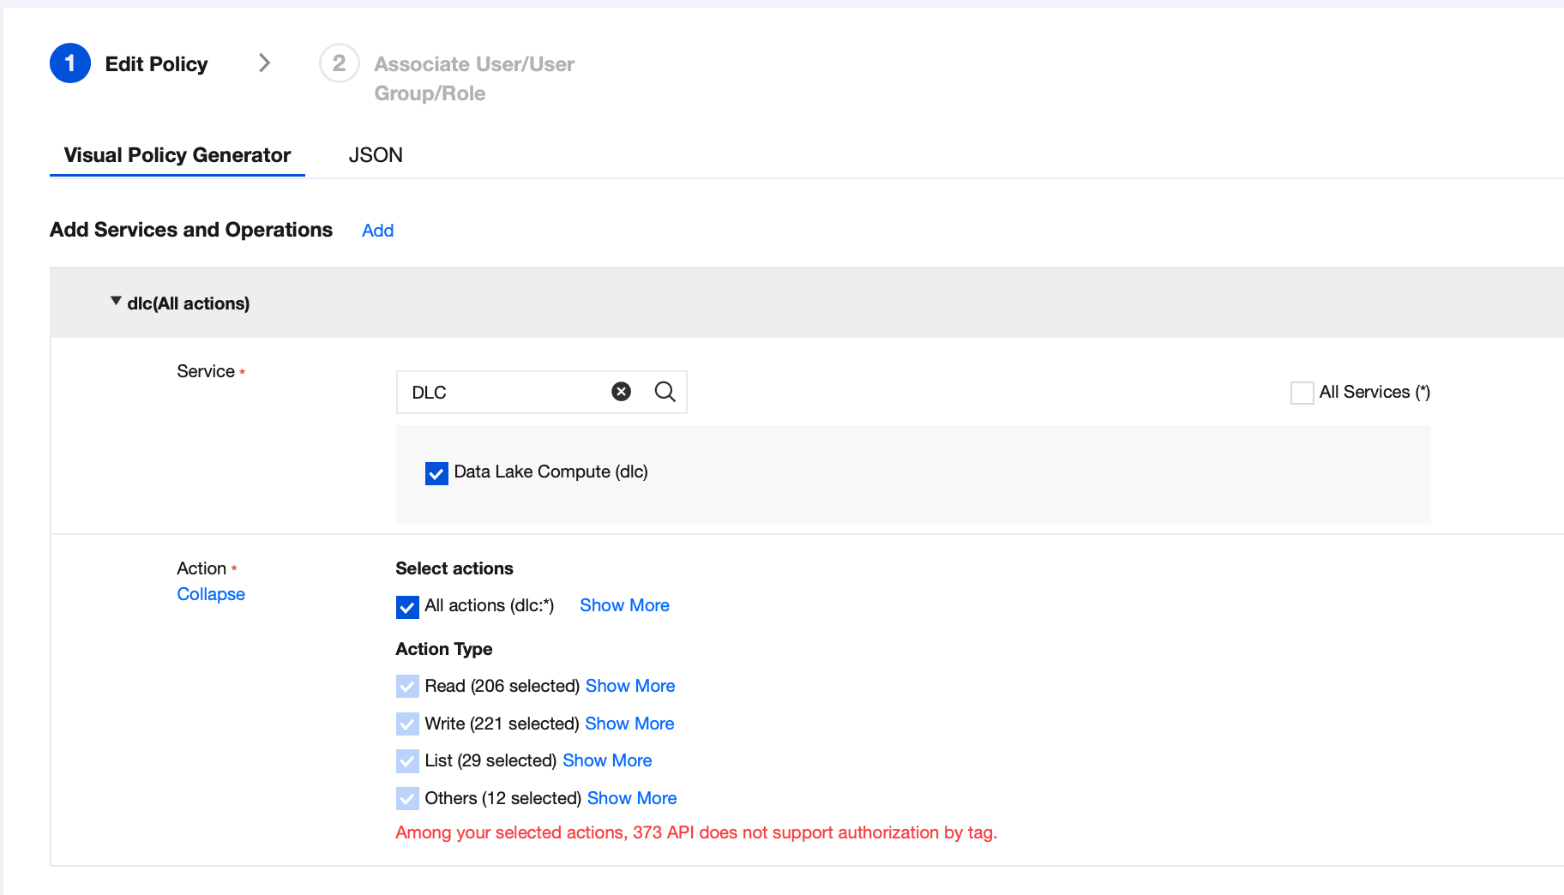1564x895 pixels.
Task: Toggle the Read action type checkbox
Action: [x=407, y=687]
